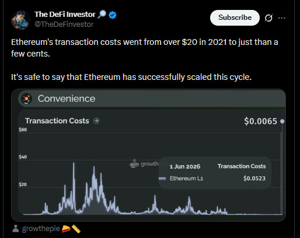
Task: Open The DeFi Investor profile avatar
Action: click(x=20, y=20)
